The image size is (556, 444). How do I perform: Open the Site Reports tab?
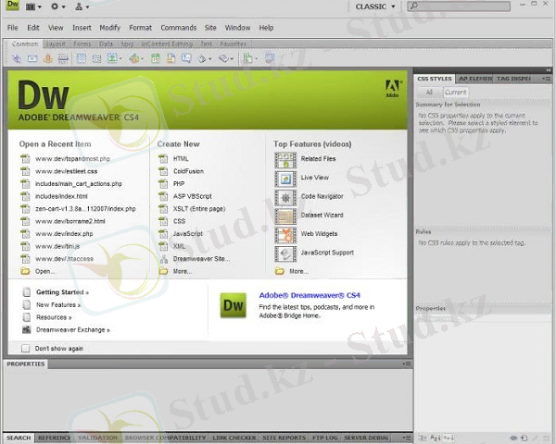[284, 438]
